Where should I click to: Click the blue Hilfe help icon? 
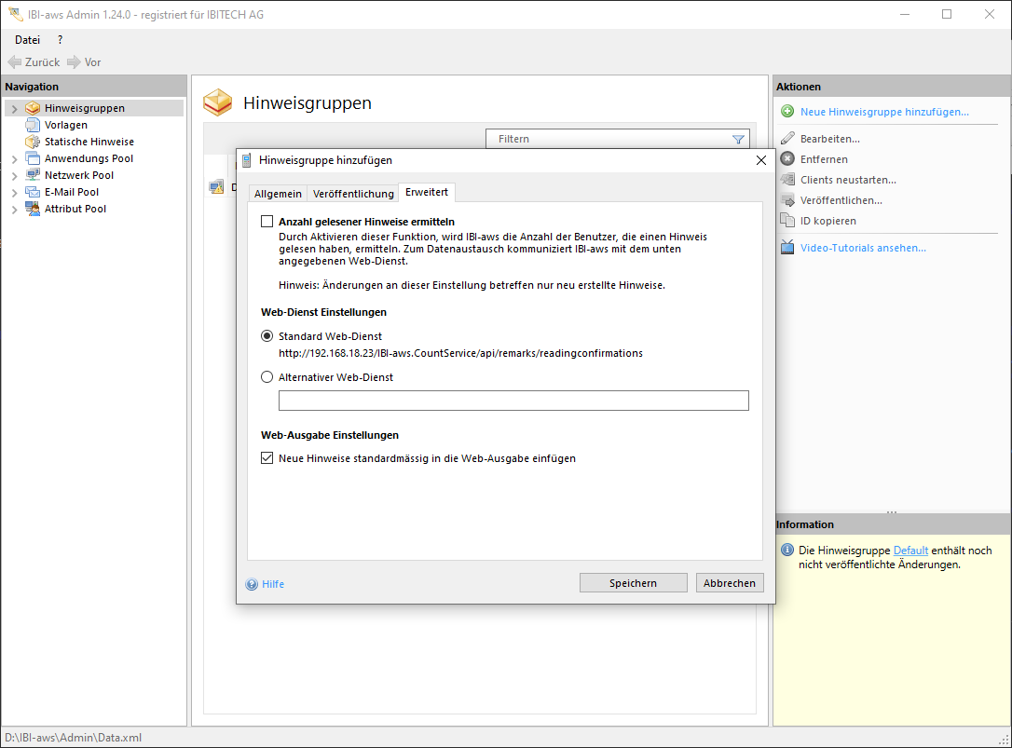click(x=252, y=584)
